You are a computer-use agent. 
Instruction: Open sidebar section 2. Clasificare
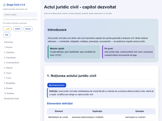click(x=9, y=52)
